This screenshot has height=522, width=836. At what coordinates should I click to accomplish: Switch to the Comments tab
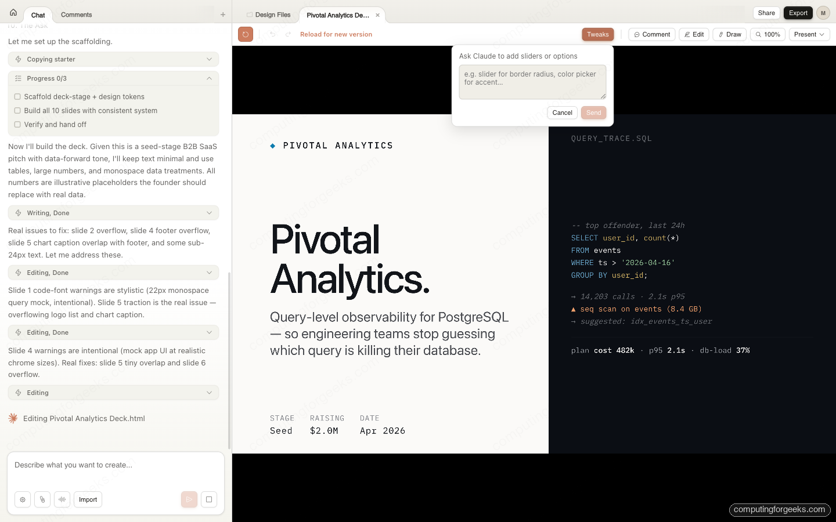pos(76,14)
